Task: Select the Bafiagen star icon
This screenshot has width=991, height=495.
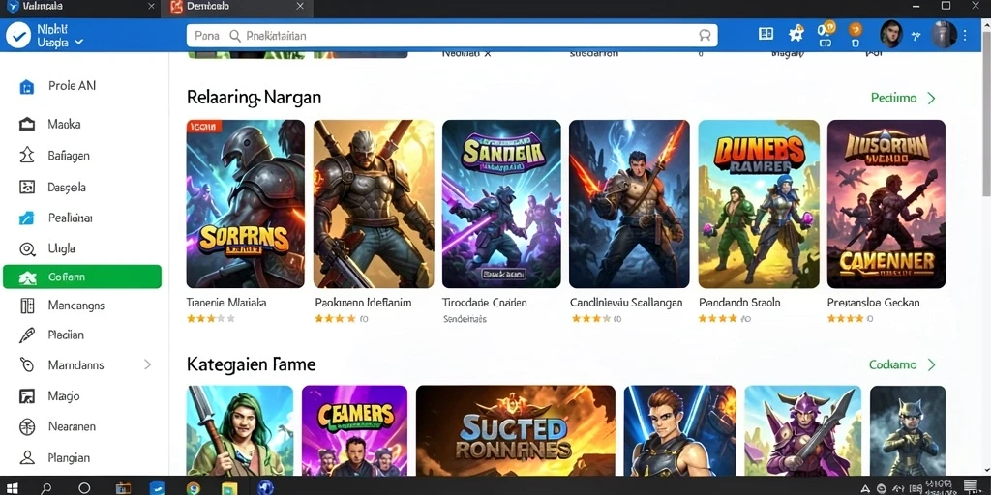Action: (x=26, y=156)
